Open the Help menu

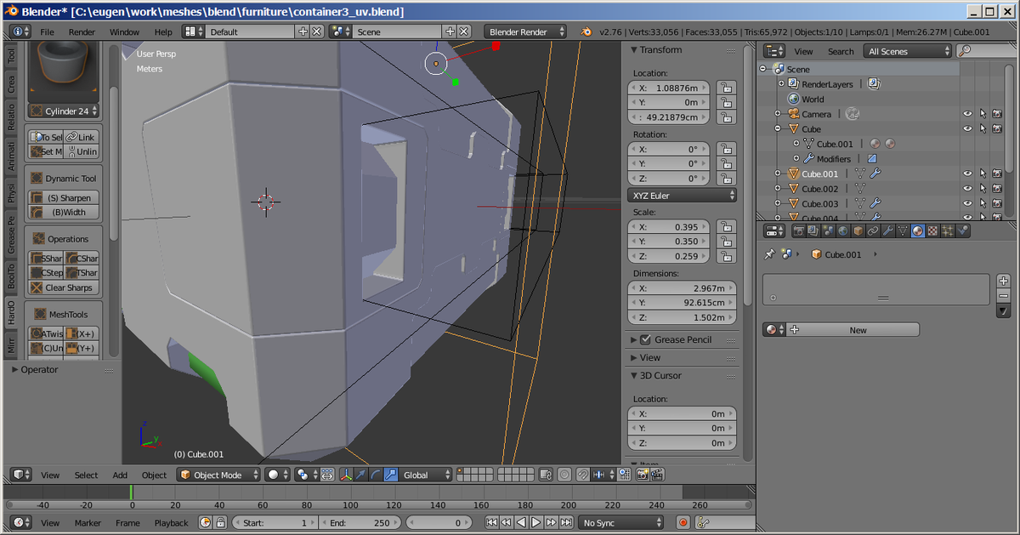click(163, 31)
